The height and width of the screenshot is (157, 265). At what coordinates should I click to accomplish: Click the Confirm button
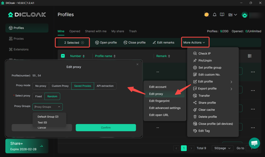(x=106, y=128)
